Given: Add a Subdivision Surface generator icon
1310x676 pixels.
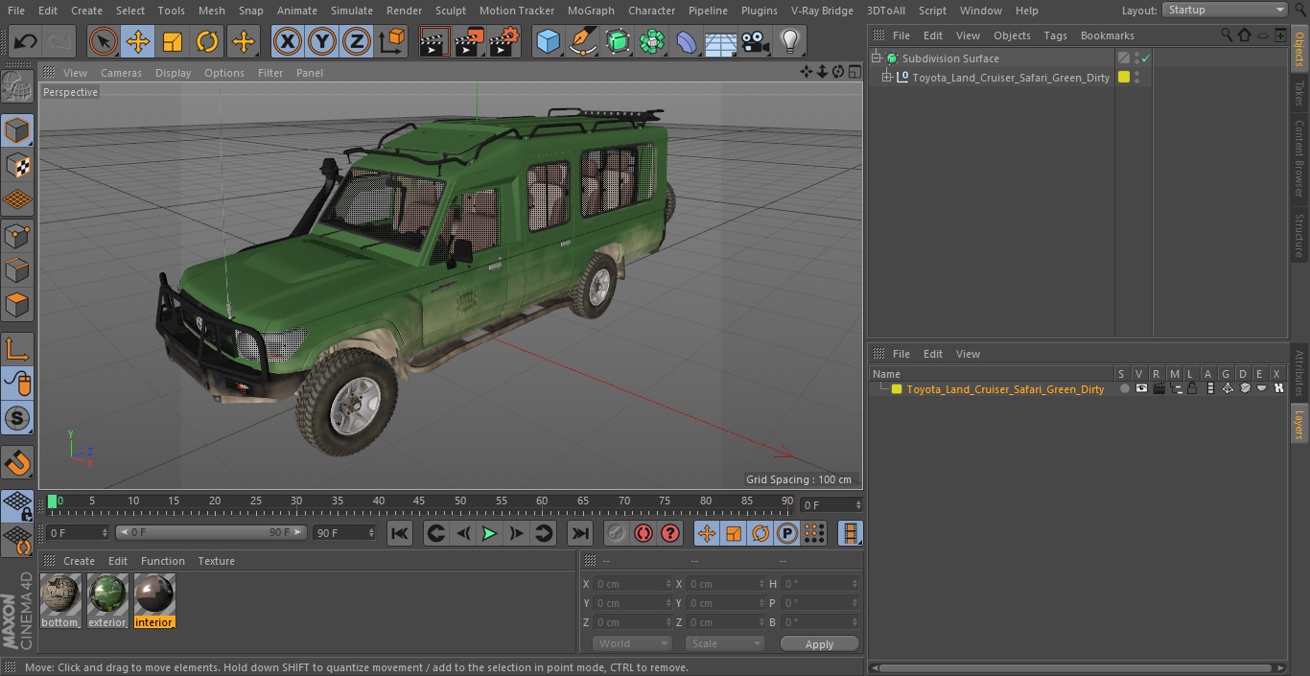Looking at the screenshot, I should click(617, 41).
